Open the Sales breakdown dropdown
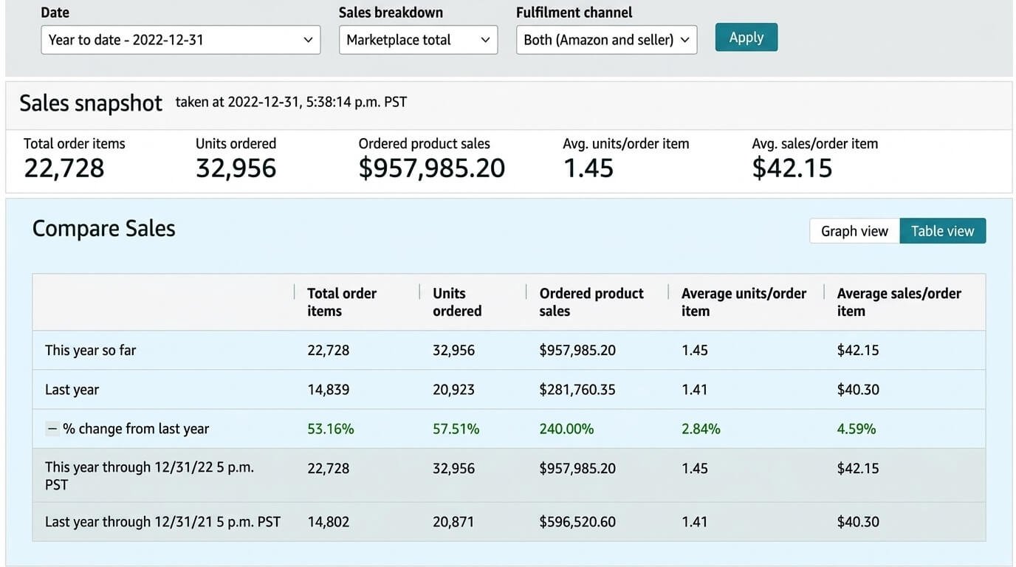 tap(418, 40)
